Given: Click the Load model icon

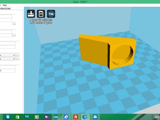Looking at the screenshot, I should [31, 14].
